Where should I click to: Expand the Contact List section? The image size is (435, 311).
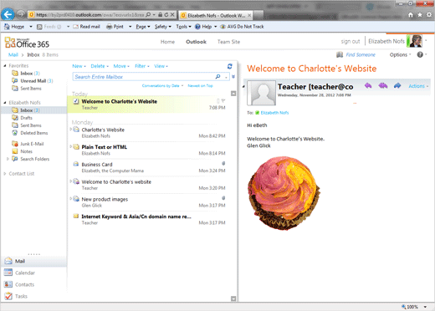click(5, 174)
